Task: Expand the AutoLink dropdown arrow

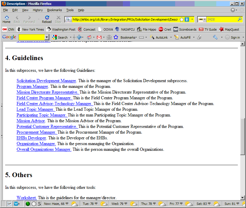Action: (x=171, y=37)
